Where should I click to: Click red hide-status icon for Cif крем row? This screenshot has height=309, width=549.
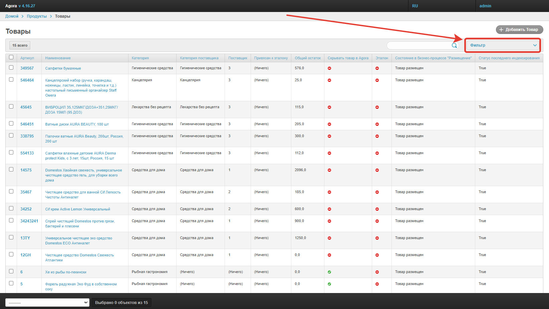pos(329,209)
